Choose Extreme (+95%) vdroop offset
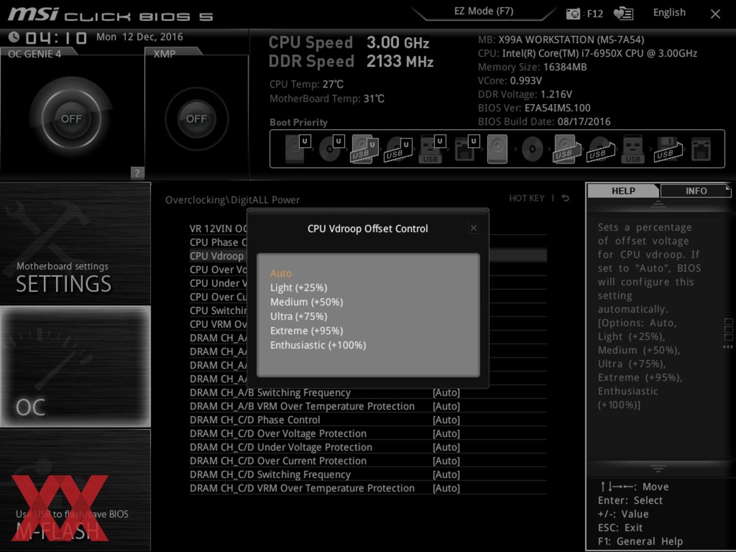This screenshot has height=552, width=736. tap(307, 331)
